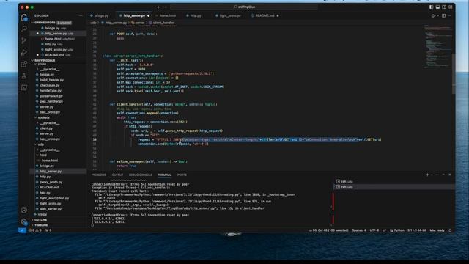Open the PORTS panel tab

click(x=182, y=175)
